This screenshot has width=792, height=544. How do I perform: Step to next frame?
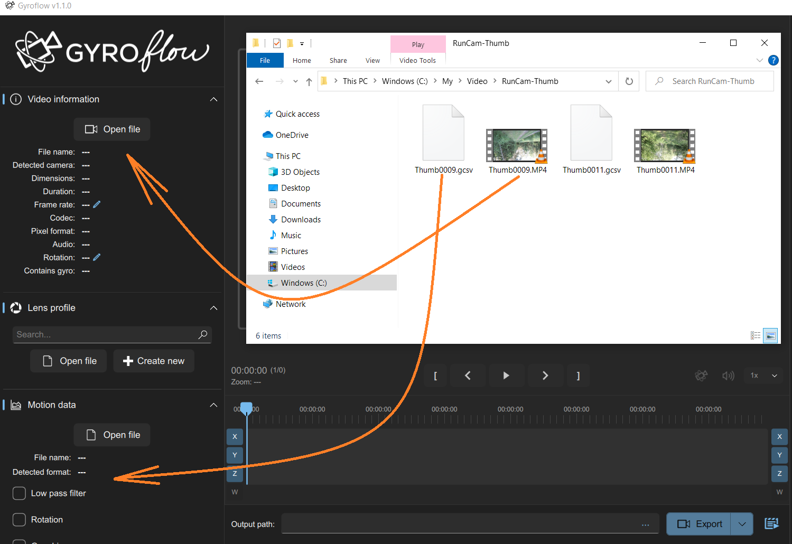[545, 376]
